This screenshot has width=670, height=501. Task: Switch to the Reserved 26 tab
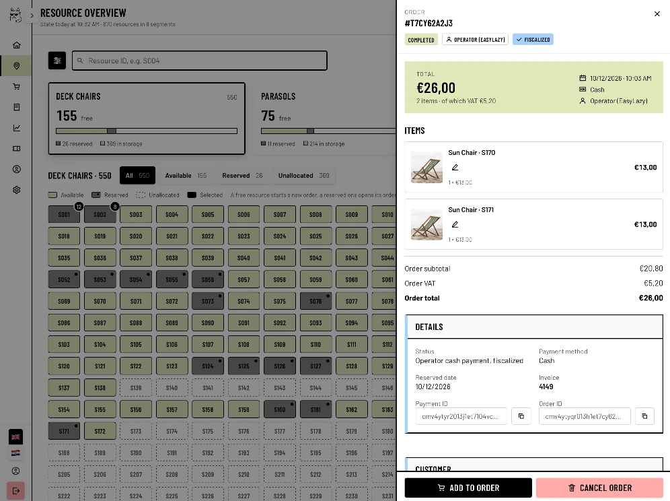point(242,175)
